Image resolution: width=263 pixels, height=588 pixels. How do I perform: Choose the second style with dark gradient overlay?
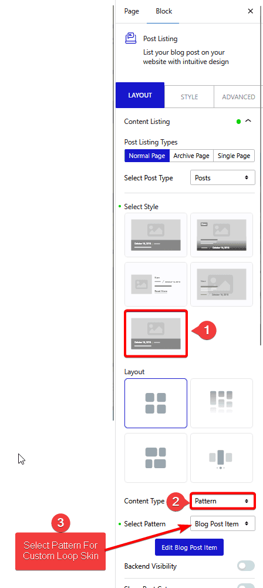tap(221, 235)
